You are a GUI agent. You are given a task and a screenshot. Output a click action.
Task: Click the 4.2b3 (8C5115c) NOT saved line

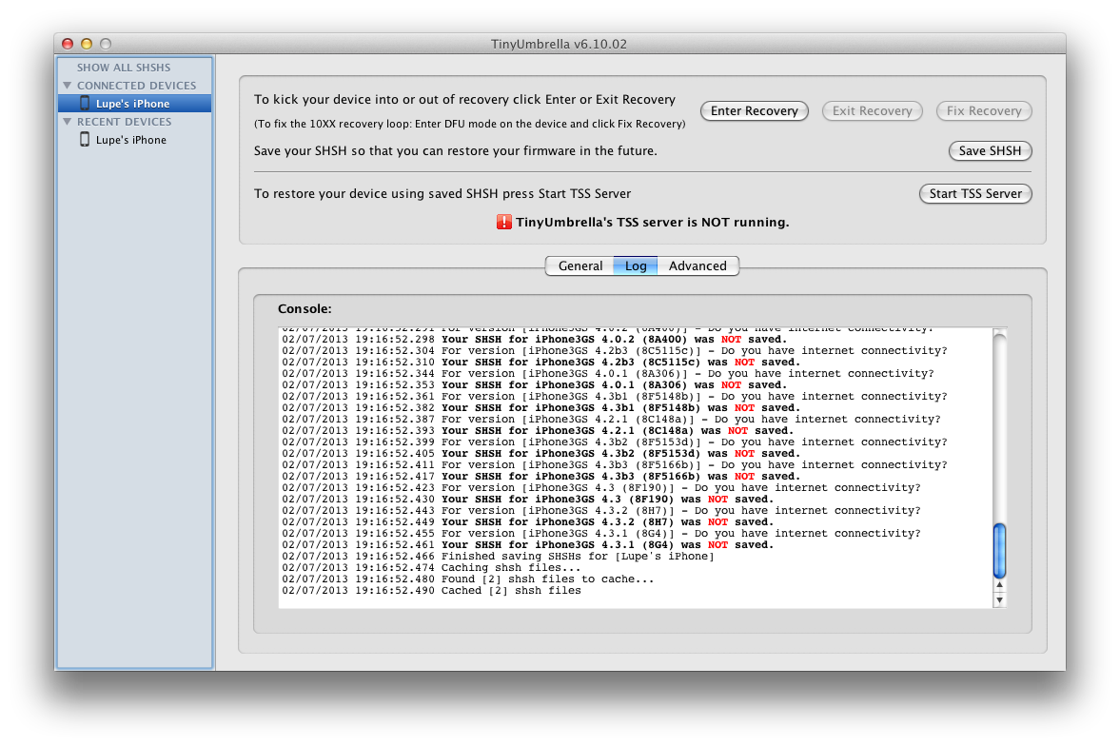pyautogui.click(x=540, y=363)
